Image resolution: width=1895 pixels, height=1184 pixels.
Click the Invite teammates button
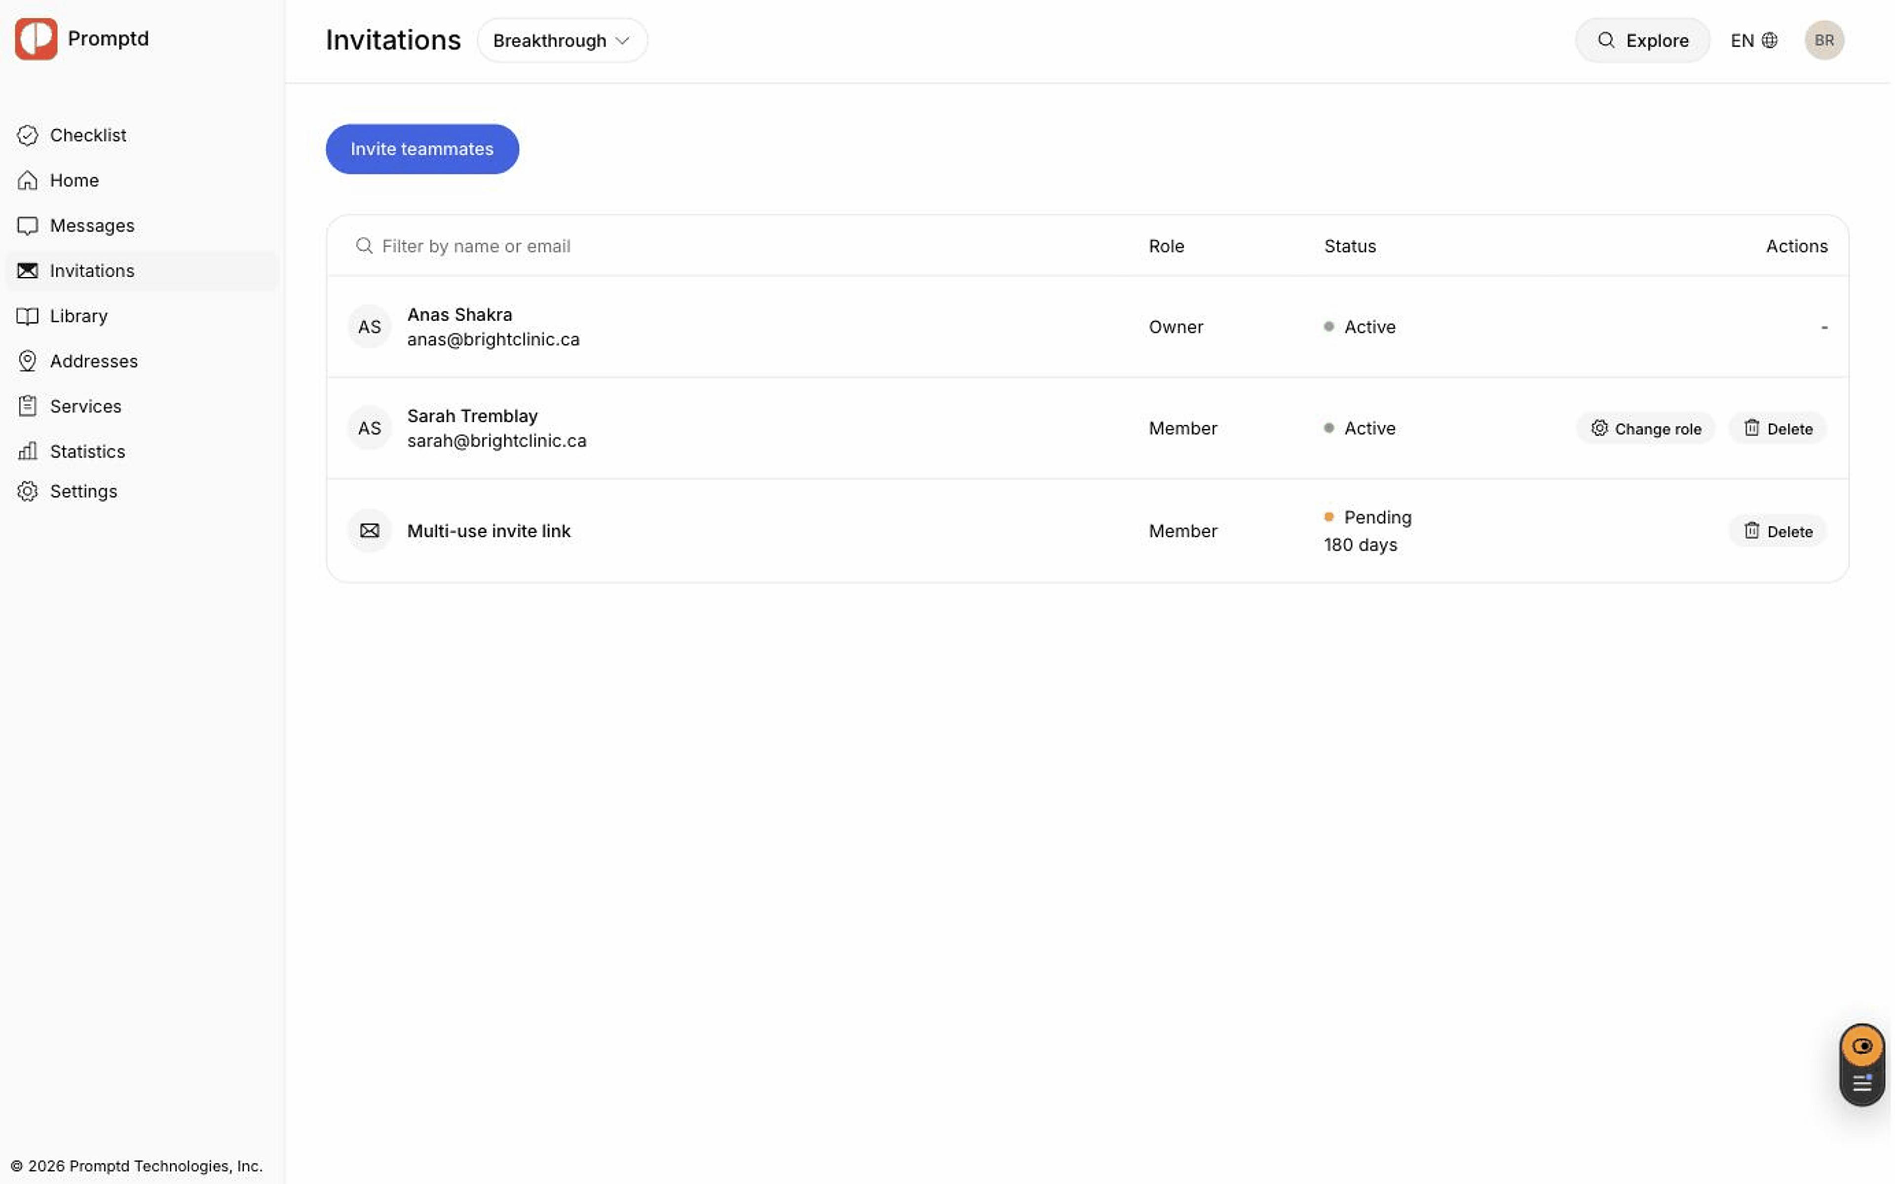pyautogui.click(x=422, y=149)
